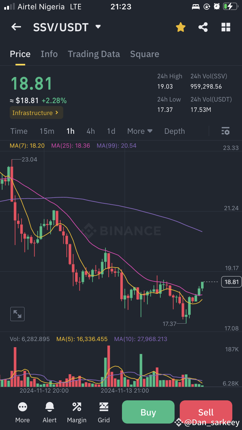This screenshot has height=430, width=242.
Task: Choose the 15m interval
Action: tap(47, 131)
